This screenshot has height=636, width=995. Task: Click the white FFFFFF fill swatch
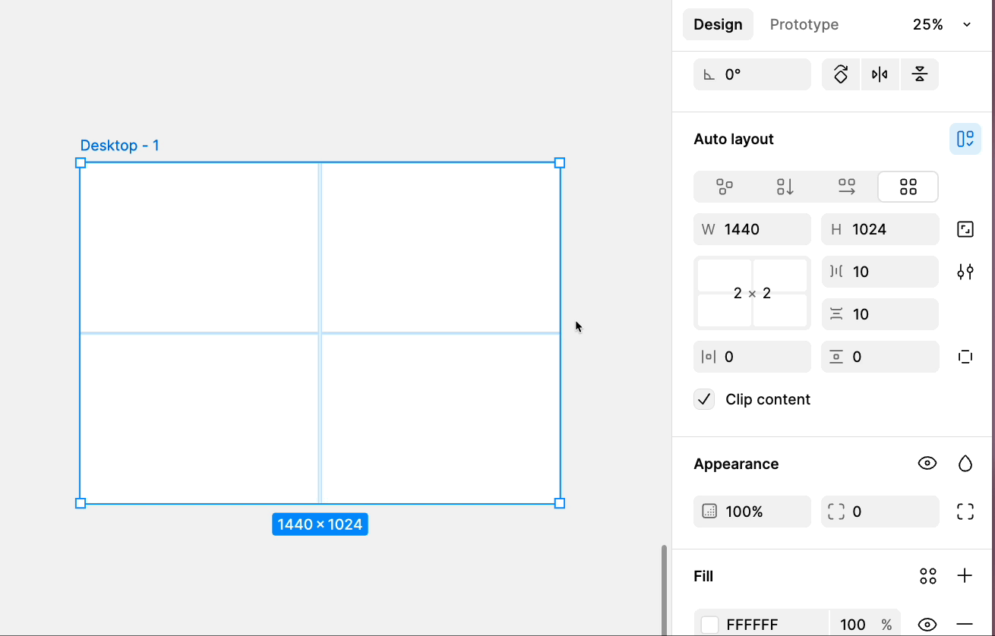(709, 625)
